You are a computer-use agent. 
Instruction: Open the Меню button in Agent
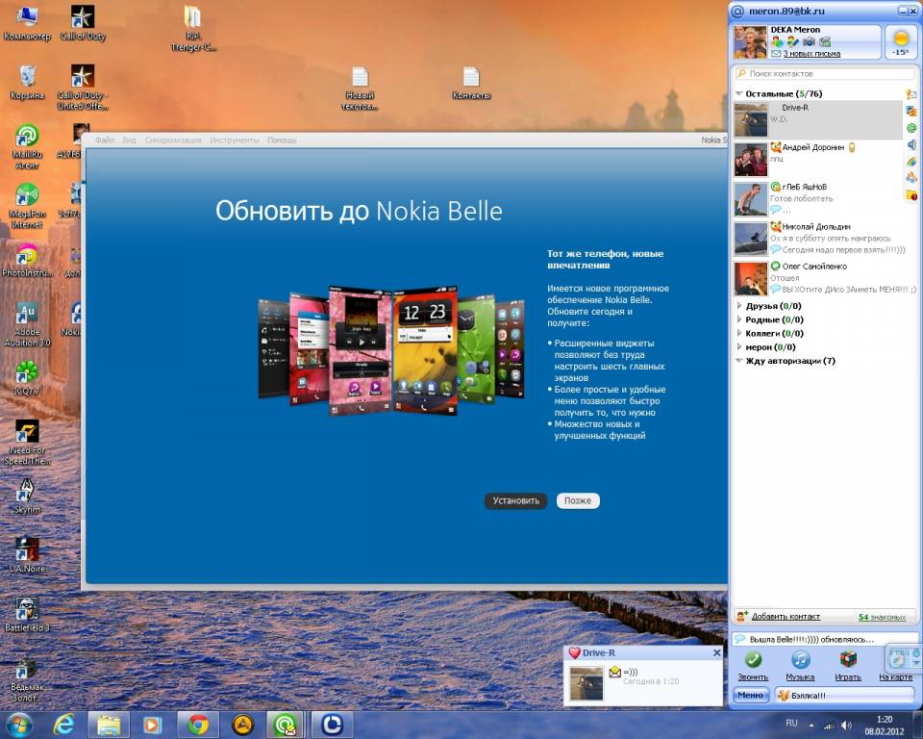[x=751, y=696]
